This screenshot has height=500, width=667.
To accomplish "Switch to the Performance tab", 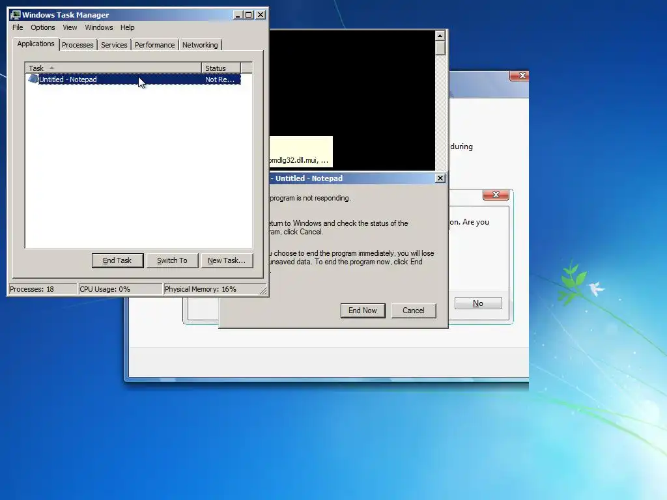I will pyautogui.click(x=154, y=45).
